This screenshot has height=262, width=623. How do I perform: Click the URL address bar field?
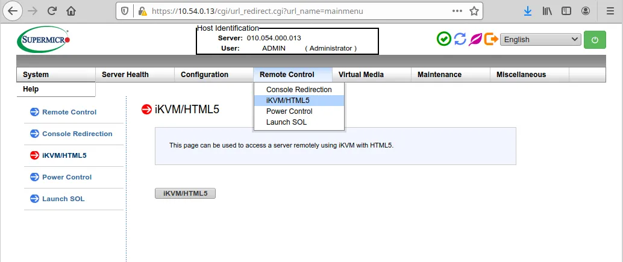295,11
